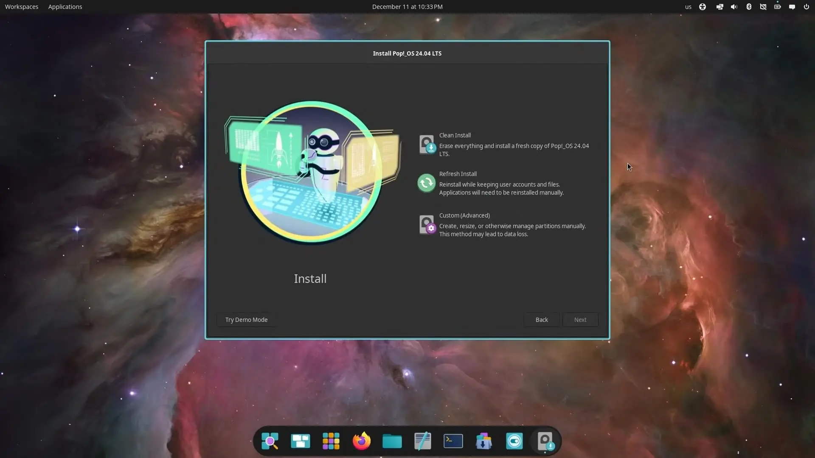The height and width of the screenshot is (458, 815).
Task: Open the Pop Shop icon in dock
Action: [484, 441]
